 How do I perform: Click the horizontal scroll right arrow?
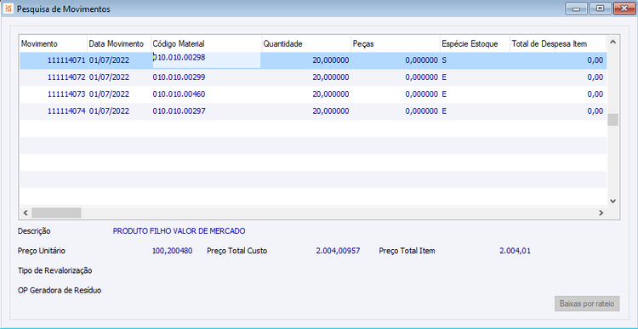click(x=601, y=213)
